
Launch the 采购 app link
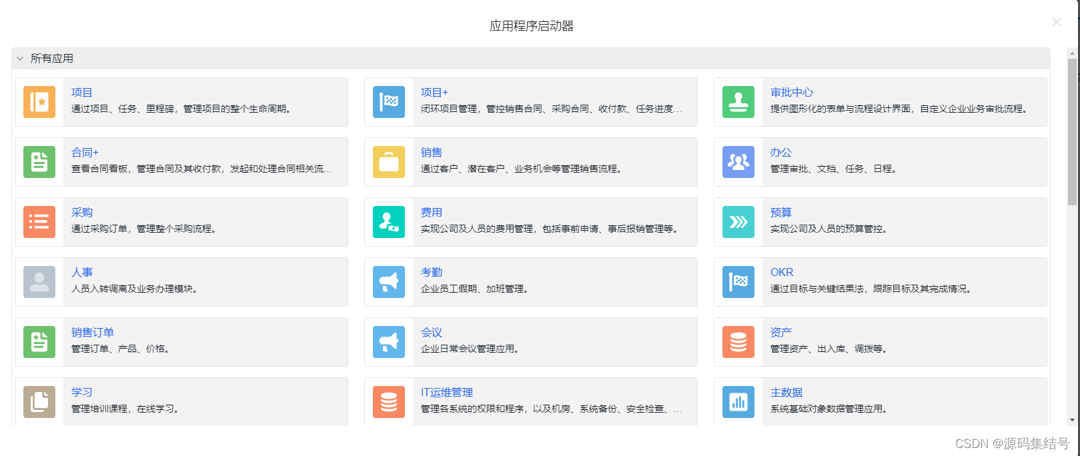click(x=82, y=213)
